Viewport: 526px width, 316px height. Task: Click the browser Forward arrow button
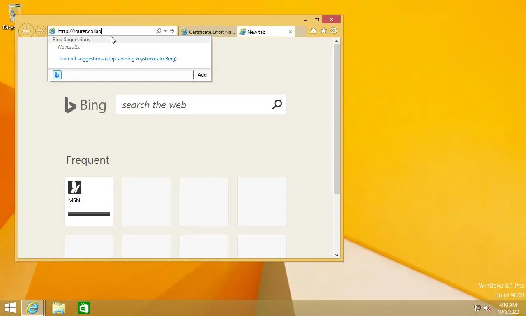40,31
